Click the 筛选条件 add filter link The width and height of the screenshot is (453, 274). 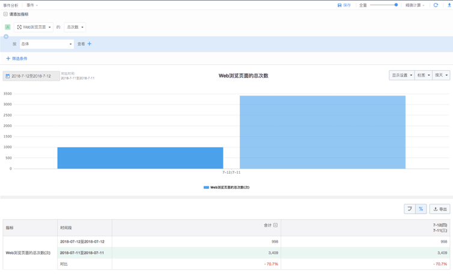pos(17,58)
